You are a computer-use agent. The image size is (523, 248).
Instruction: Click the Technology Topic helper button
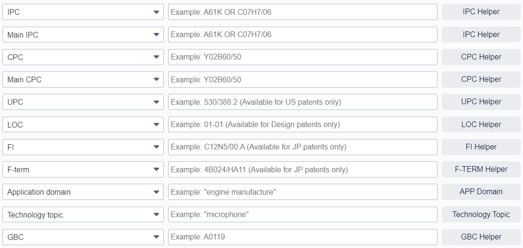point(481,215)
